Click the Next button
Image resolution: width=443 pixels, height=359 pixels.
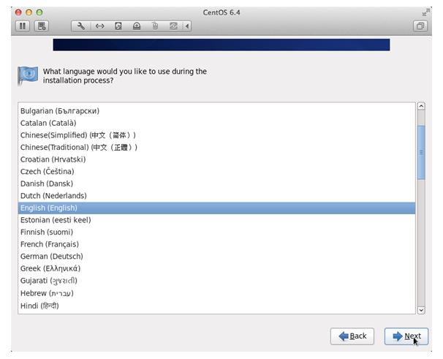tap(406, 336)
